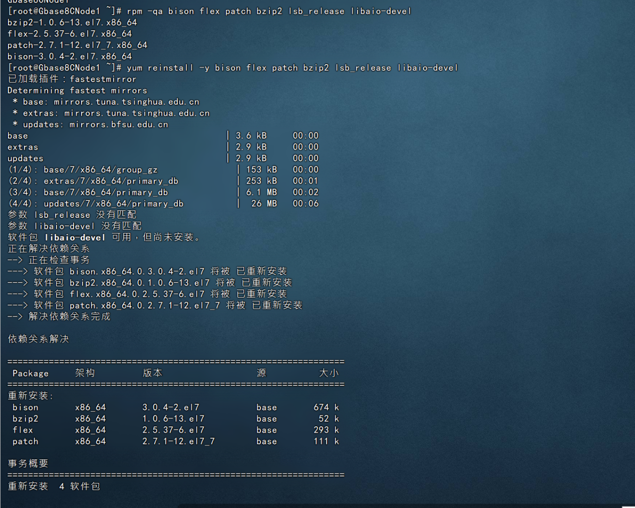Viewport: 635px width, 508px height.
Task: Click 'bison' in the package table
Action: pos(26,407)
